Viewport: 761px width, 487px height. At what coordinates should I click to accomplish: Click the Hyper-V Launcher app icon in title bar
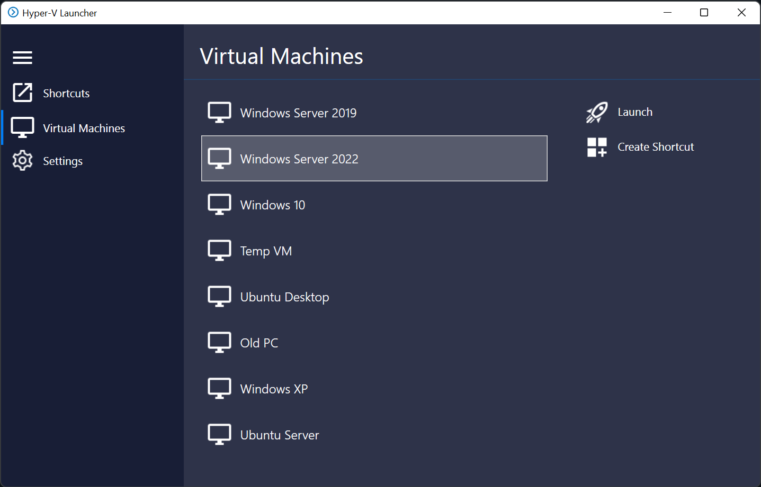tap(13, 12)
